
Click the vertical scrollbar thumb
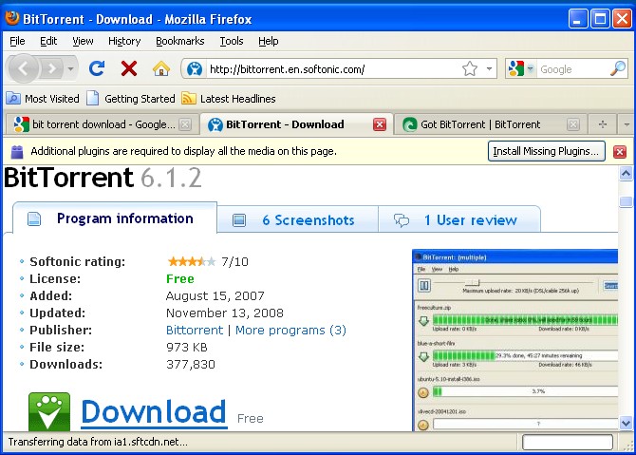(x=626, y=201)
